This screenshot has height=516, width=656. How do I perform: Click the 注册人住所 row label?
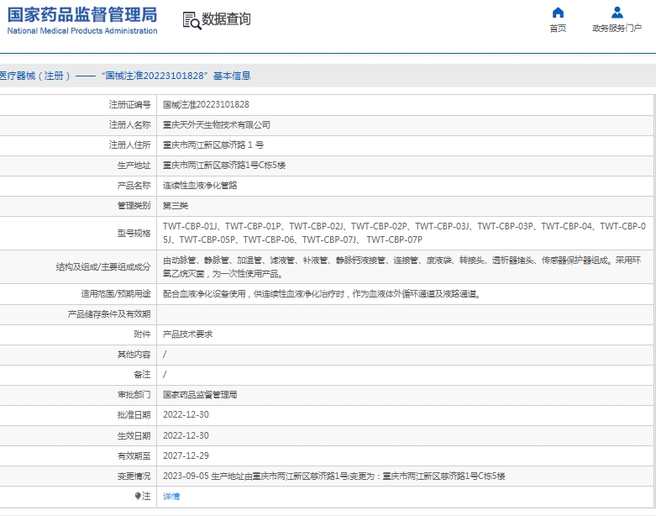(129, 145)
